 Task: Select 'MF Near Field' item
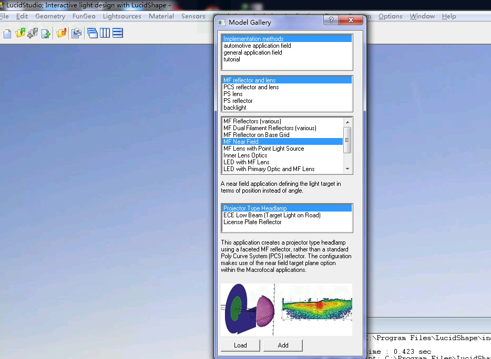(282, 142)
